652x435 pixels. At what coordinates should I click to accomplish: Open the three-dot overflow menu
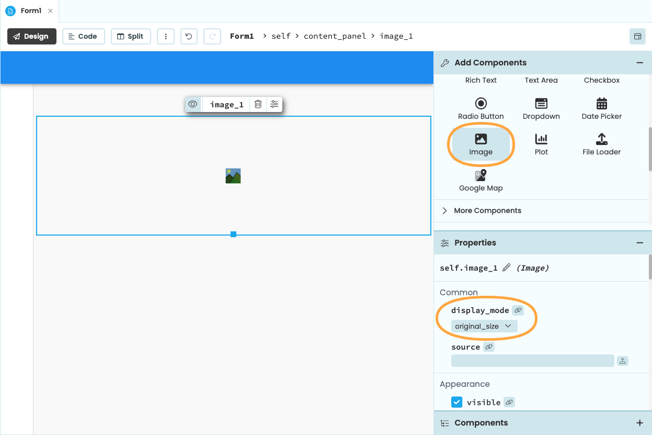tap(166, 36)
